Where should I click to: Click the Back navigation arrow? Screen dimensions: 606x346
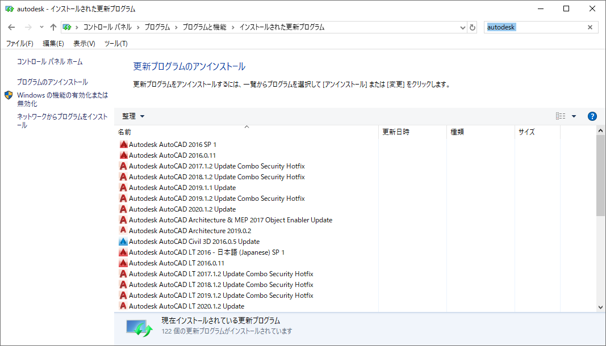(x=11, y=27)
